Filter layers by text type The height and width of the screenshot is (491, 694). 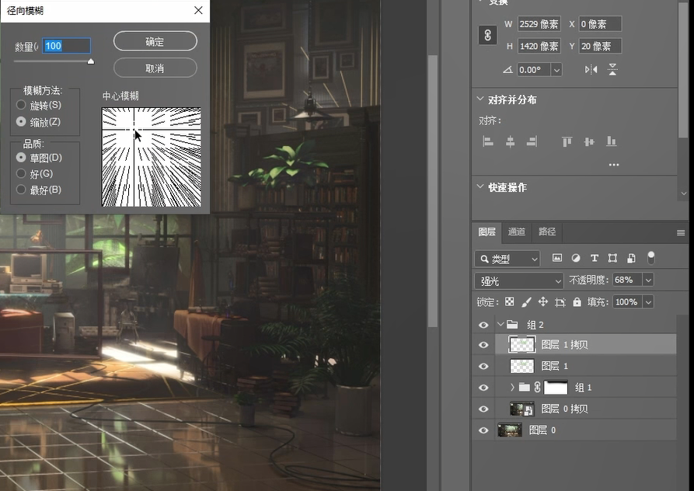[x=595, y=258]
